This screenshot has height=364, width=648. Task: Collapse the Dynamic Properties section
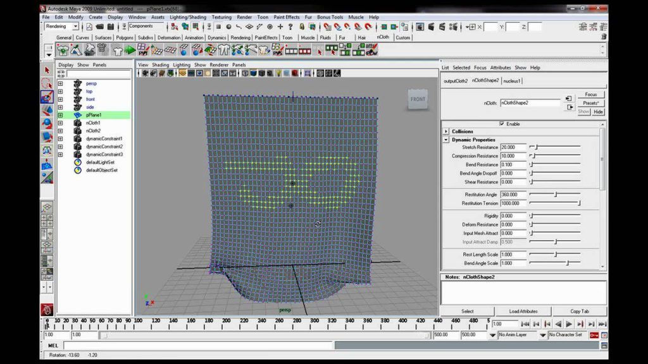coord(446,140)
